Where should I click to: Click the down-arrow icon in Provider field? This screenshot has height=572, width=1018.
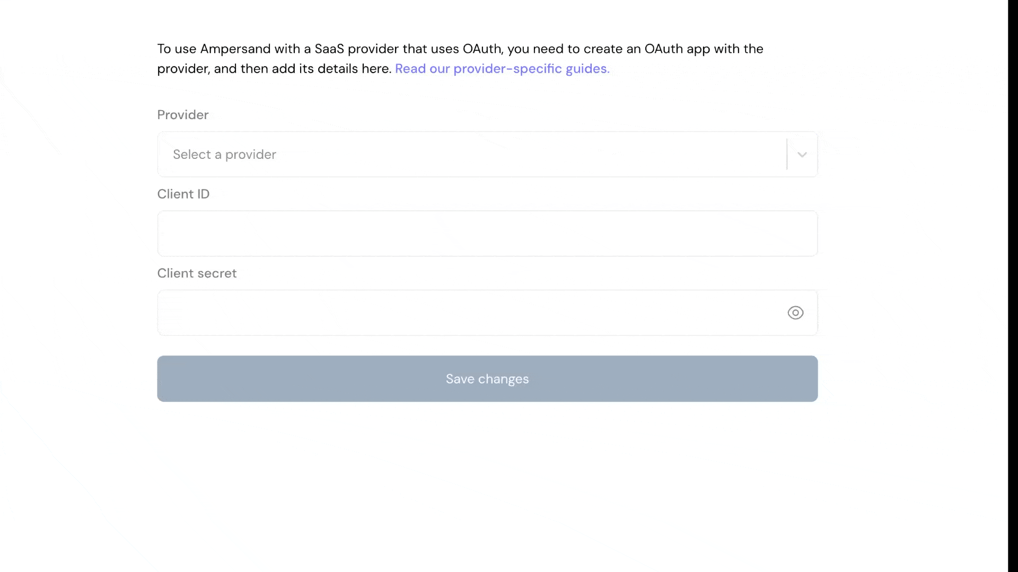tap(802, 155)
